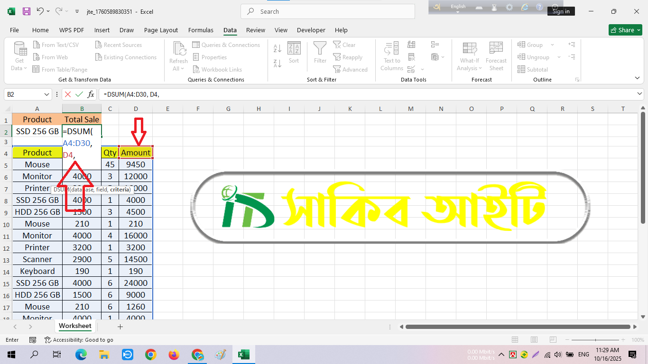Click the green Share button
Image resolution: width=648 pixels, height=364 pixels.
(625, 30)
